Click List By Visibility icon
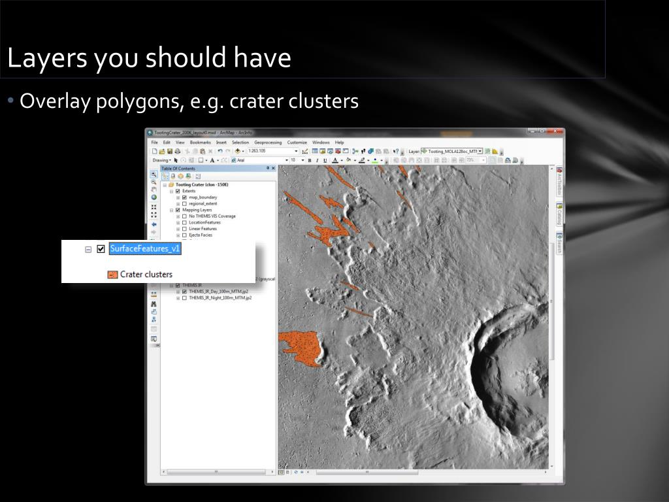 click(180, 176)
